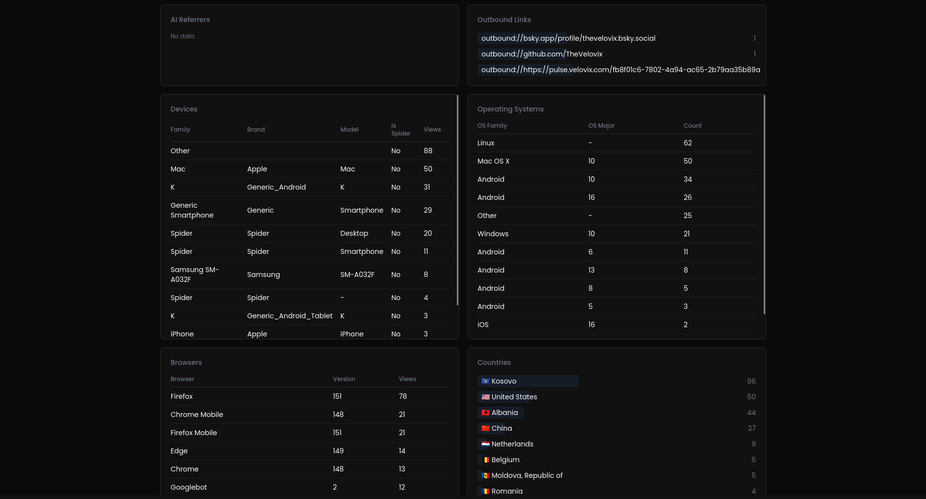
Task: Click the Is Spider column header
Action: [400, 130]
